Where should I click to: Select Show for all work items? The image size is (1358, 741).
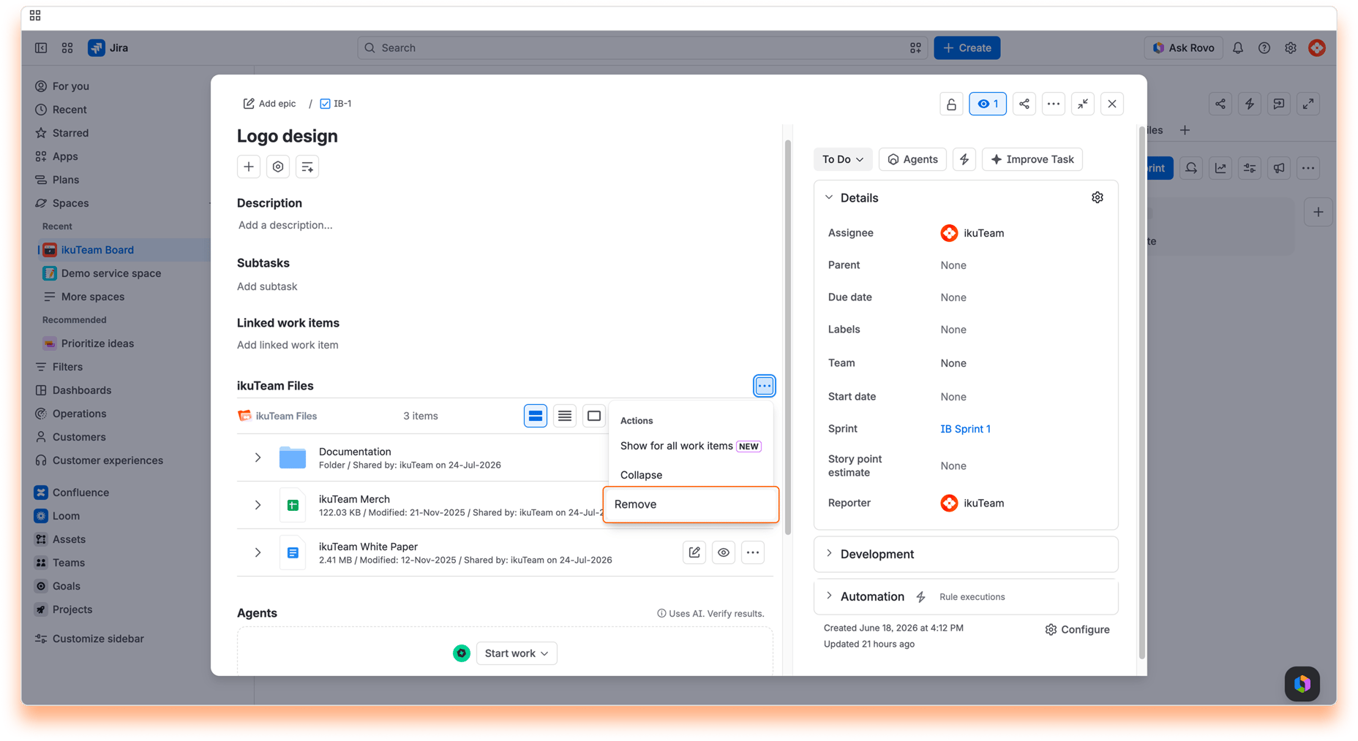point(691,446)
